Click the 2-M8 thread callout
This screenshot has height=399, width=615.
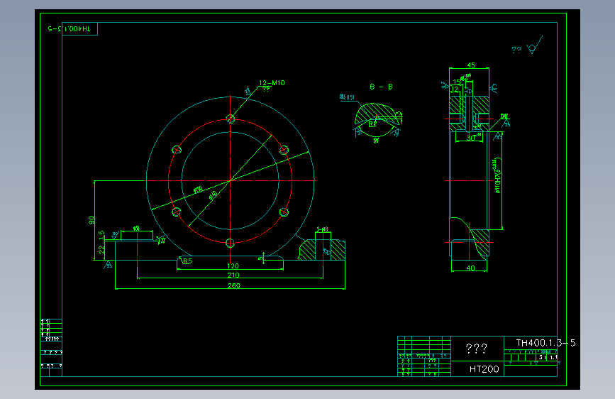(323, 229)
